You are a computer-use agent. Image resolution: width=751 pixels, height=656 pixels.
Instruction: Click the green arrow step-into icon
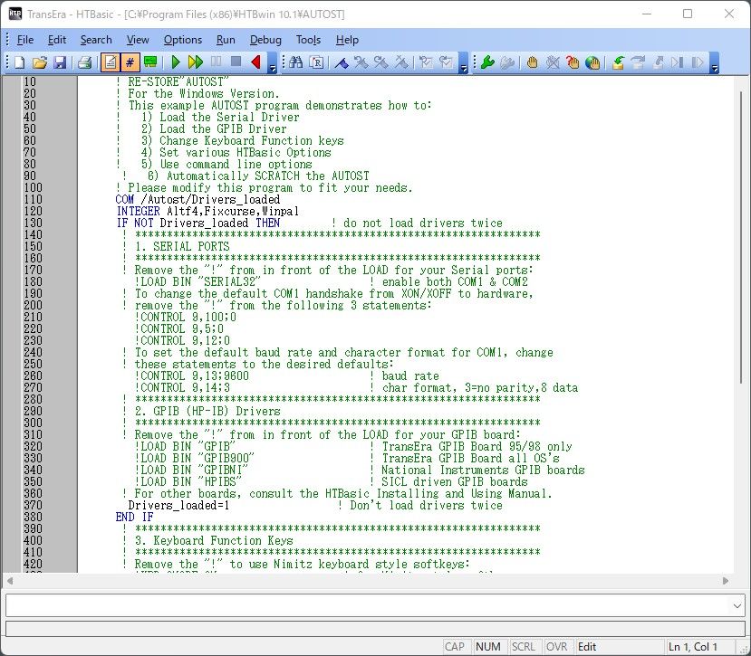coord(617,62)
